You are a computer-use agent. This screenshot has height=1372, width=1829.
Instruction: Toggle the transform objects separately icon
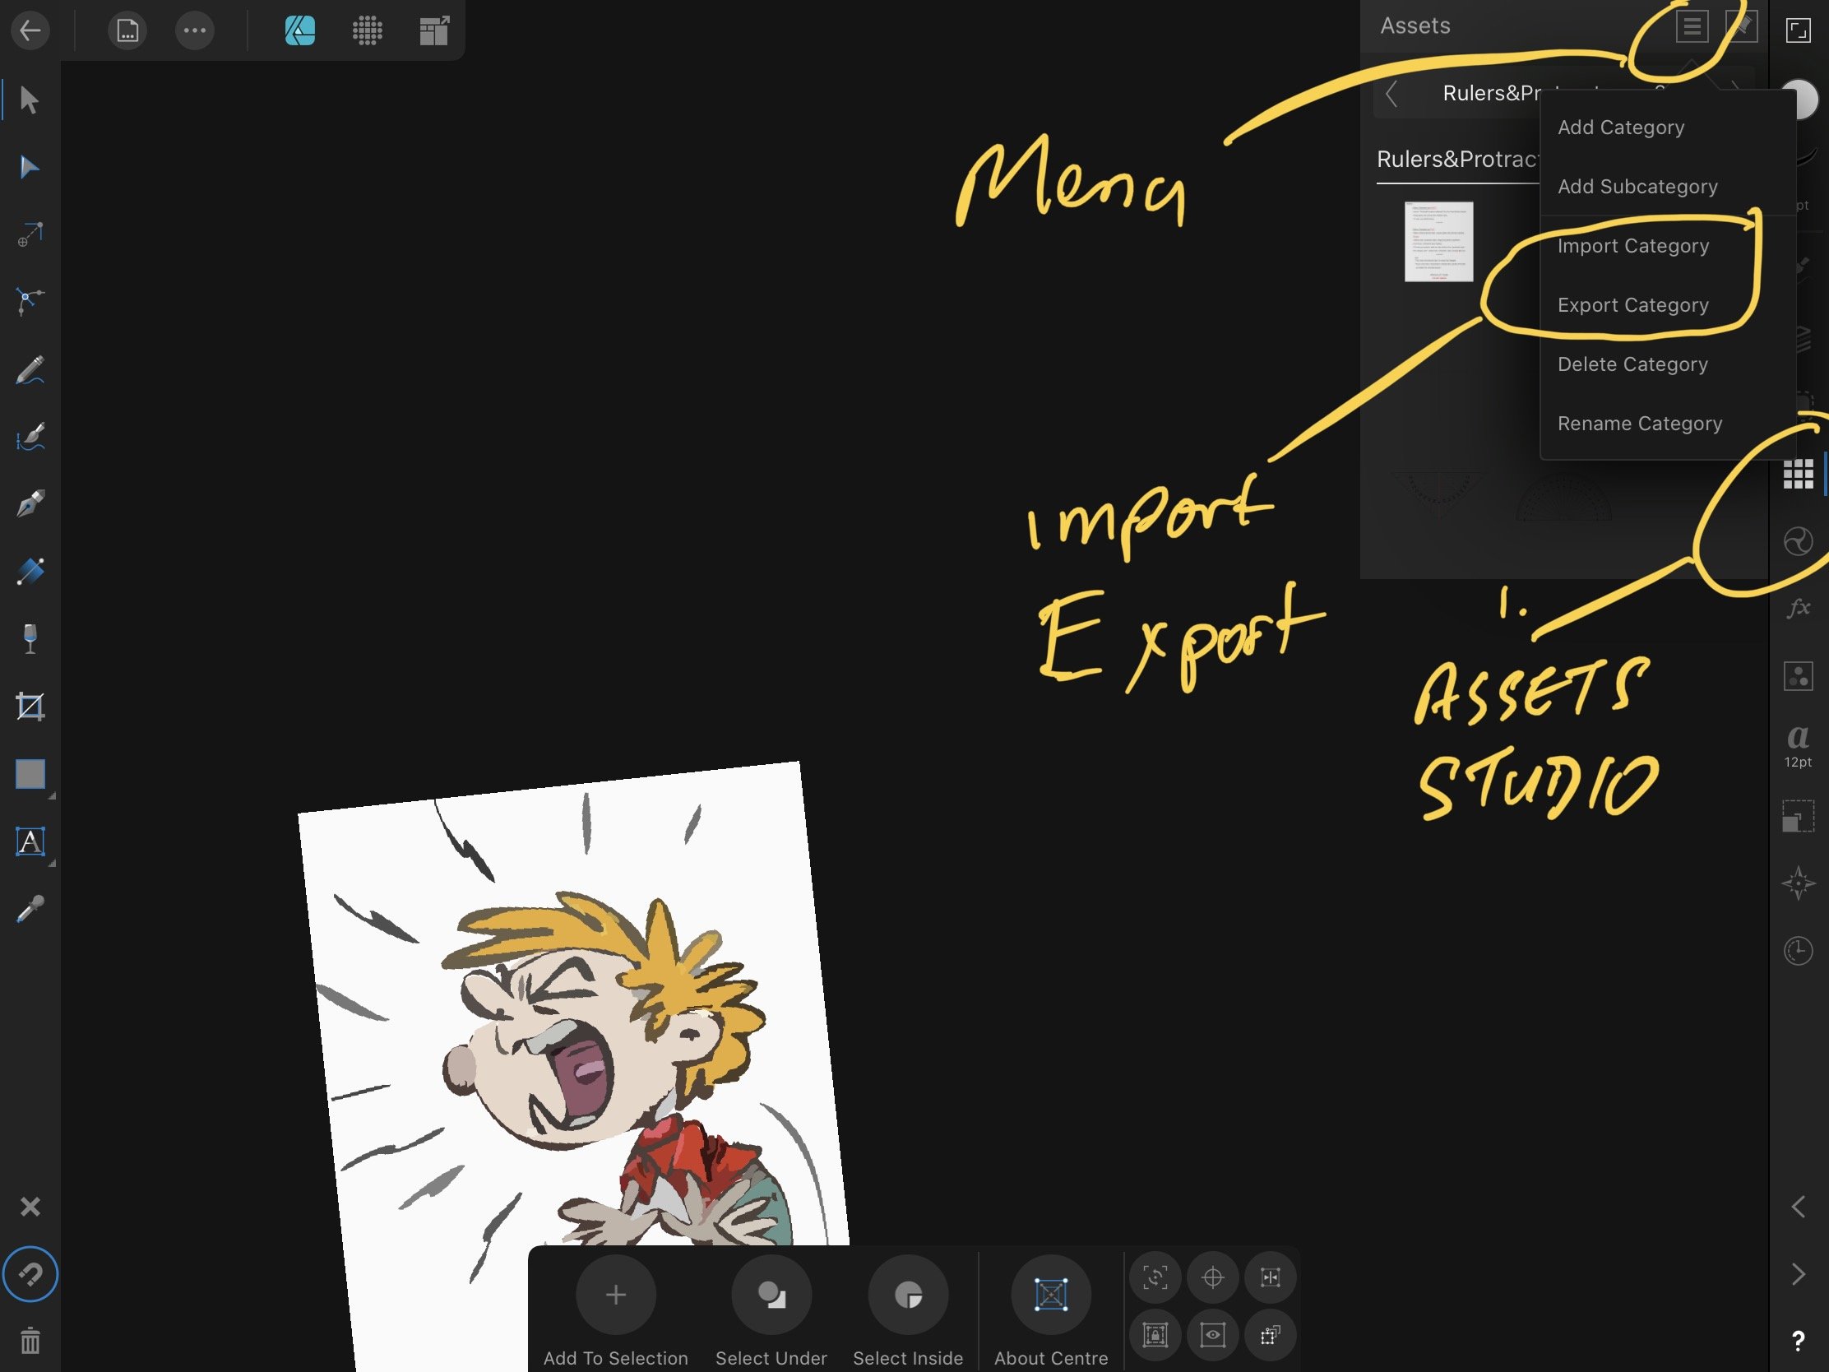[1271, 1335]
